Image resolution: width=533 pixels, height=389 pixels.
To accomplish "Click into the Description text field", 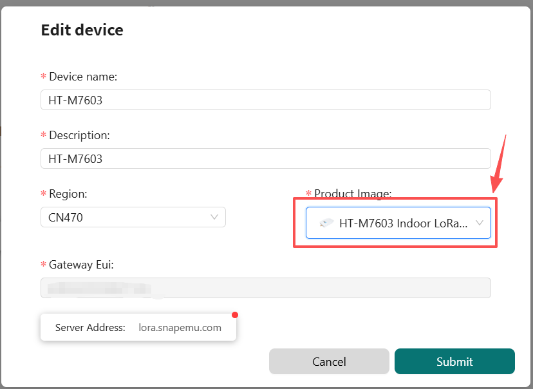I will point(265,158).
